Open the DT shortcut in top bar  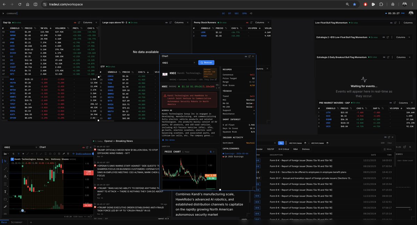[230, 13]
